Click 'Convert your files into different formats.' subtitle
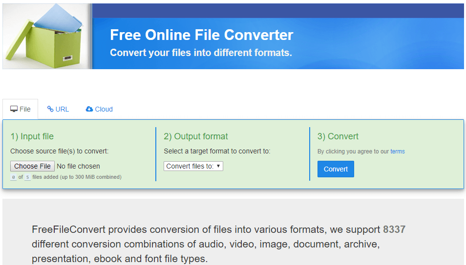Screen dimensions: 466x265 click(x=201, y=53)
